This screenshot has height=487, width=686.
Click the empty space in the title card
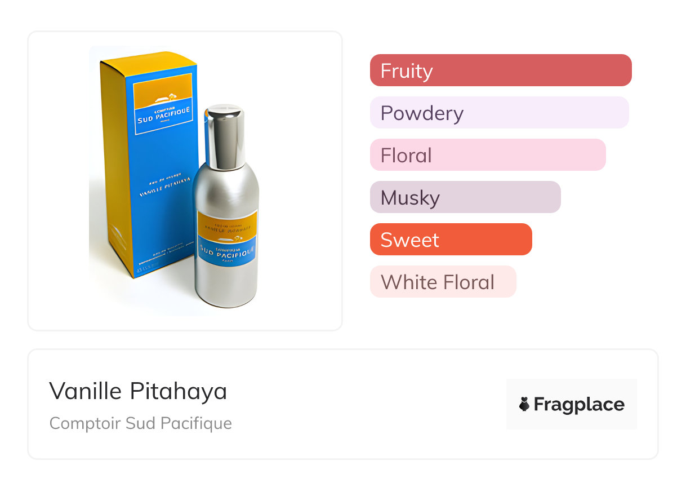click(366, 404)
